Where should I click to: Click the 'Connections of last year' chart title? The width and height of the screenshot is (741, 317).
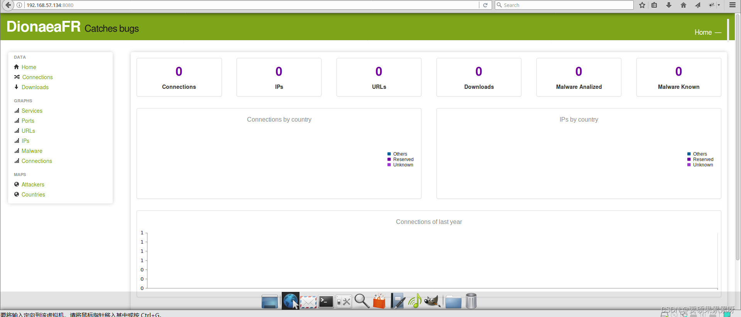[429, 222]
